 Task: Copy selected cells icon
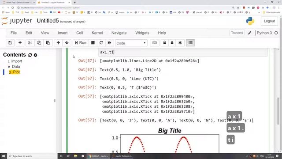(x=39, y=43)
